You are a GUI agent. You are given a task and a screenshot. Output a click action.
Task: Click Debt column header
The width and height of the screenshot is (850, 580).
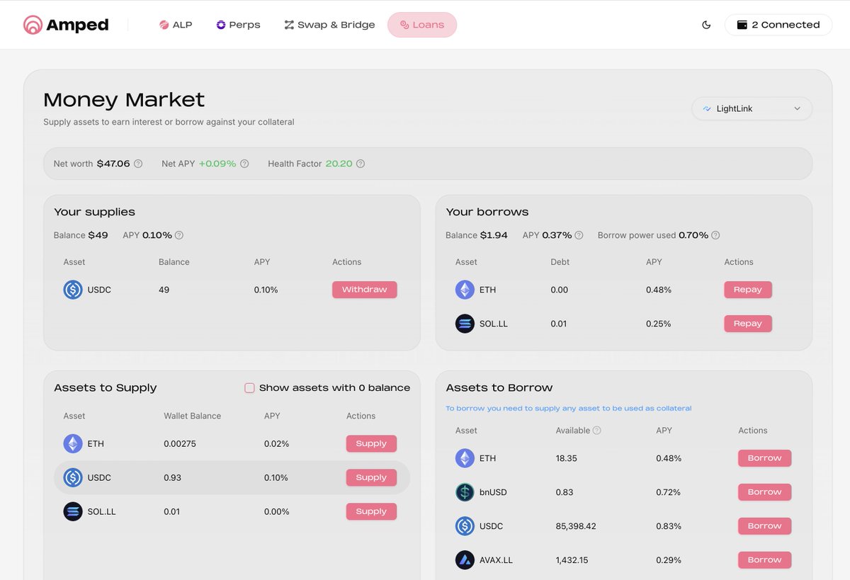560,262
